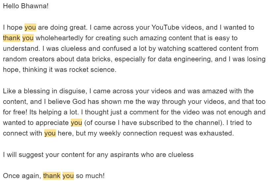The height and width of the screenshot is (181, 271).
Task: Click highlighted "you" before "so much!"
Action: coord(68,176)
